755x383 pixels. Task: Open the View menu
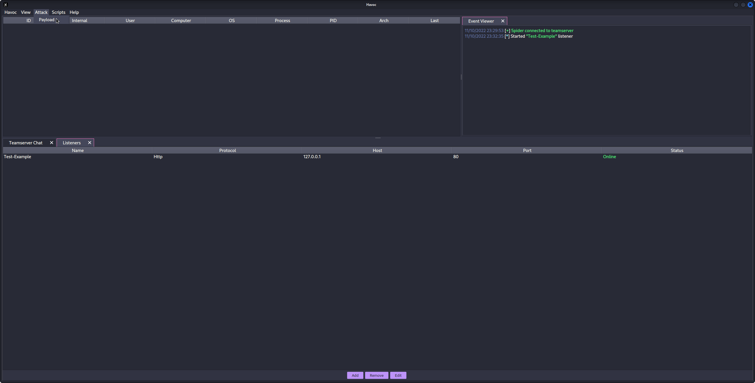click(26, 12)
